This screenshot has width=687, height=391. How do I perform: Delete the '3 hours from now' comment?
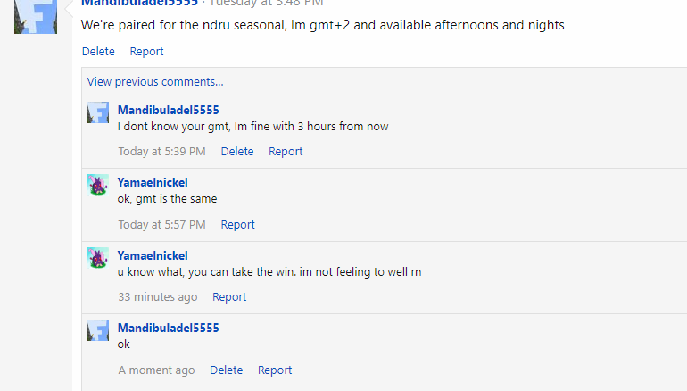237,151
